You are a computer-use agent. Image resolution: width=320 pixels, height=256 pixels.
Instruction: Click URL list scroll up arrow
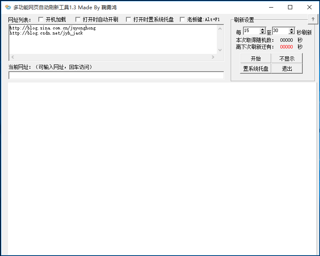coord(220,29)
